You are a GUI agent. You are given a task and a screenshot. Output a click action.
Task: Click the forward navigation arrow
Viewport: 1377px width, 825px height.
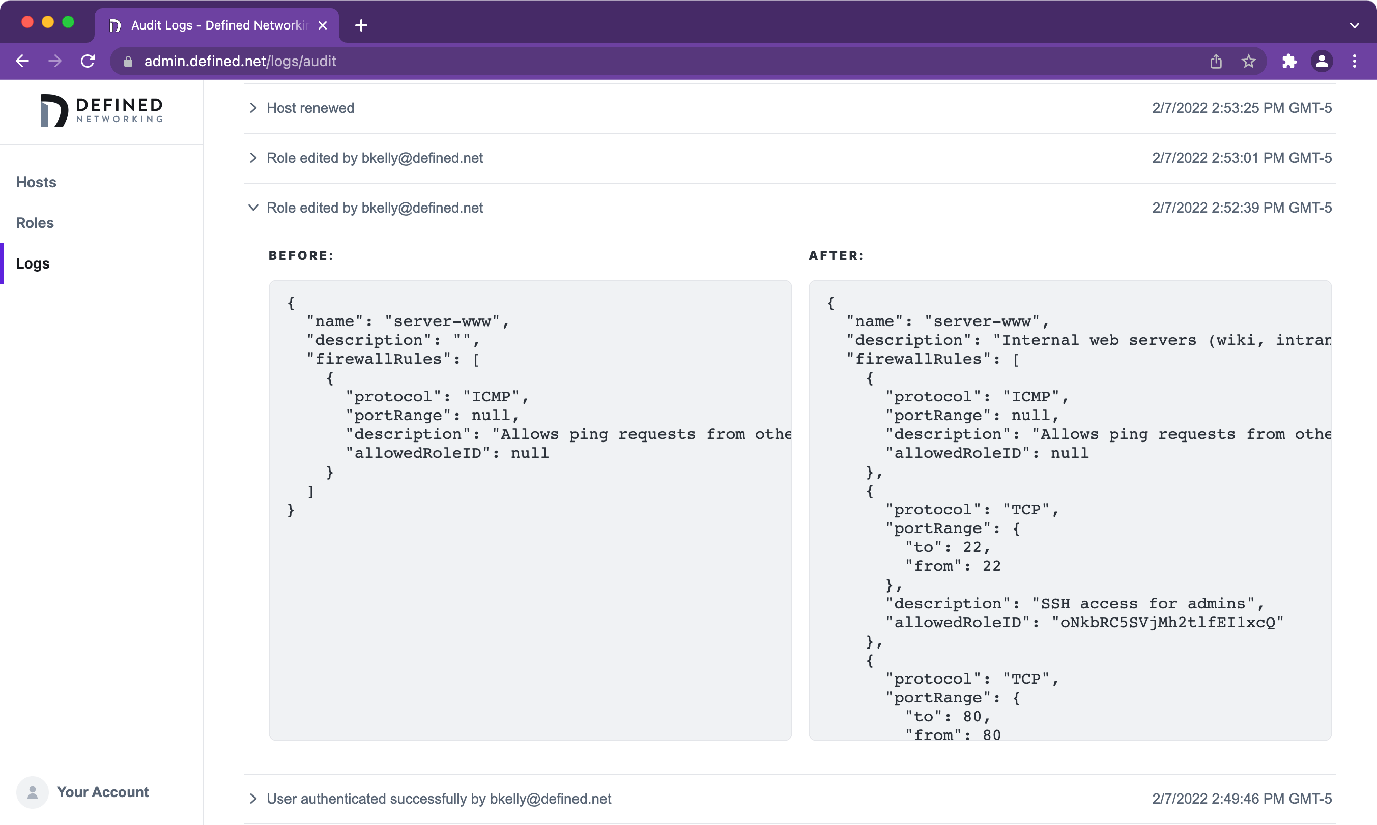click(x=54, y=61)
